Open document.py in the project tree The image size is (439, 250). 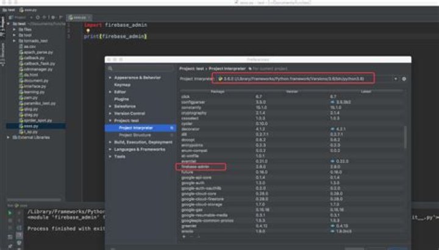34,80
